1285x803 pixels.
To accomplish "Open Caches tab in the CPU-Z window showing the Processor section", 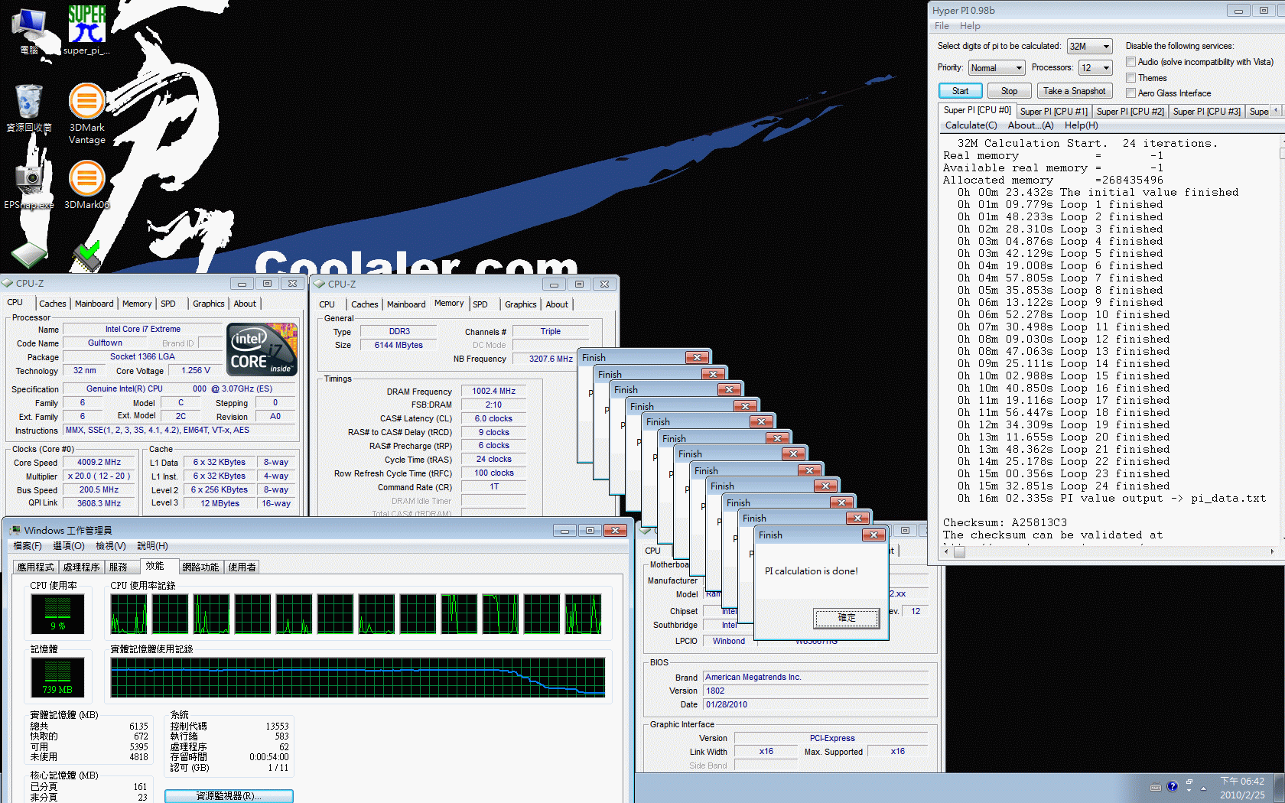I will tap(53, 304).
